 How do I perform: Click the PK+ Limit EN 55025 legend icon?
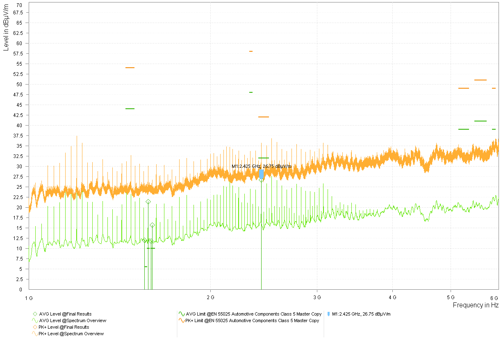pos(182,320)
